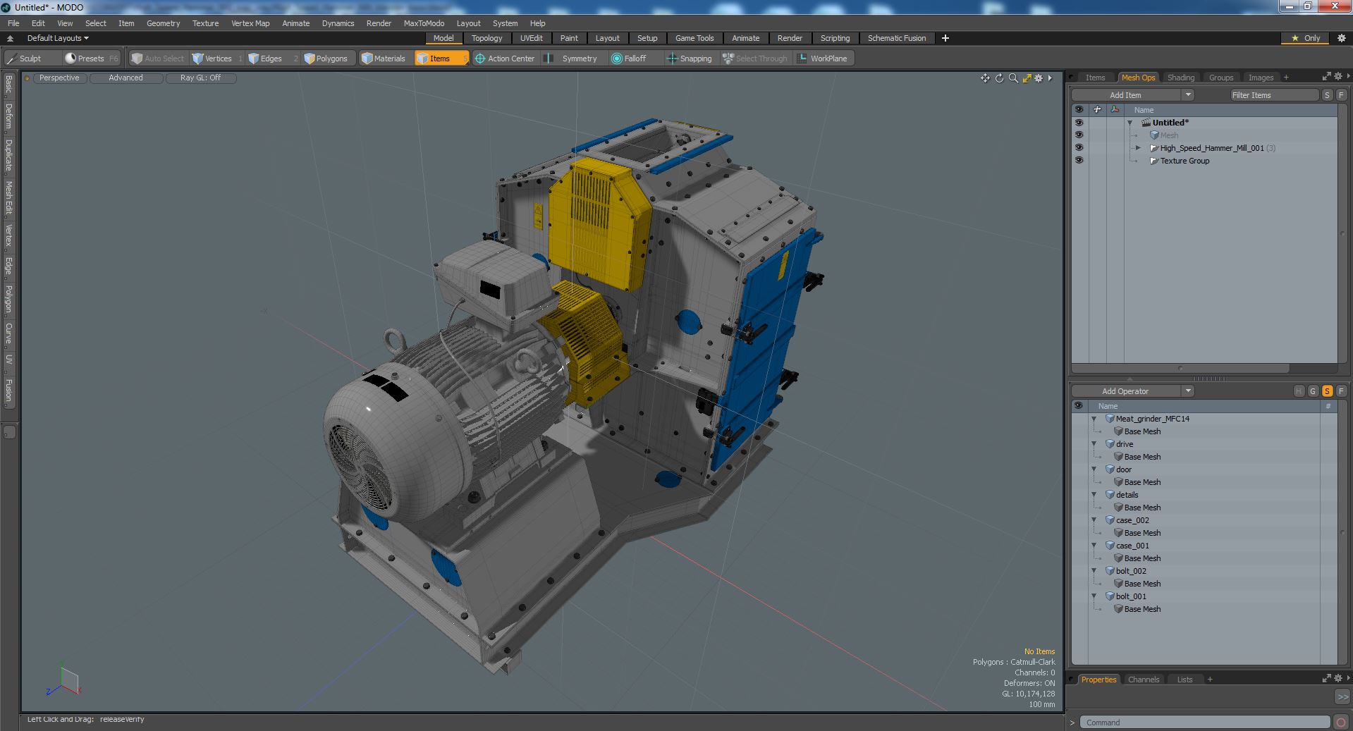Toggle Snapping
Viewport: 1353px width, 731px height.
click(690, 59)
